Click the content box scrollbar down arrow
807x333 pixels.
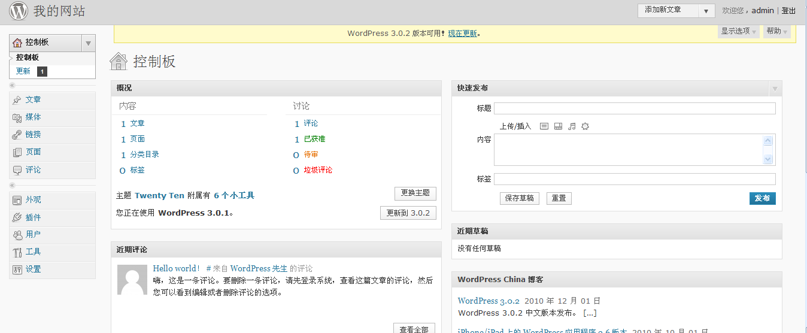click(768, 159)
